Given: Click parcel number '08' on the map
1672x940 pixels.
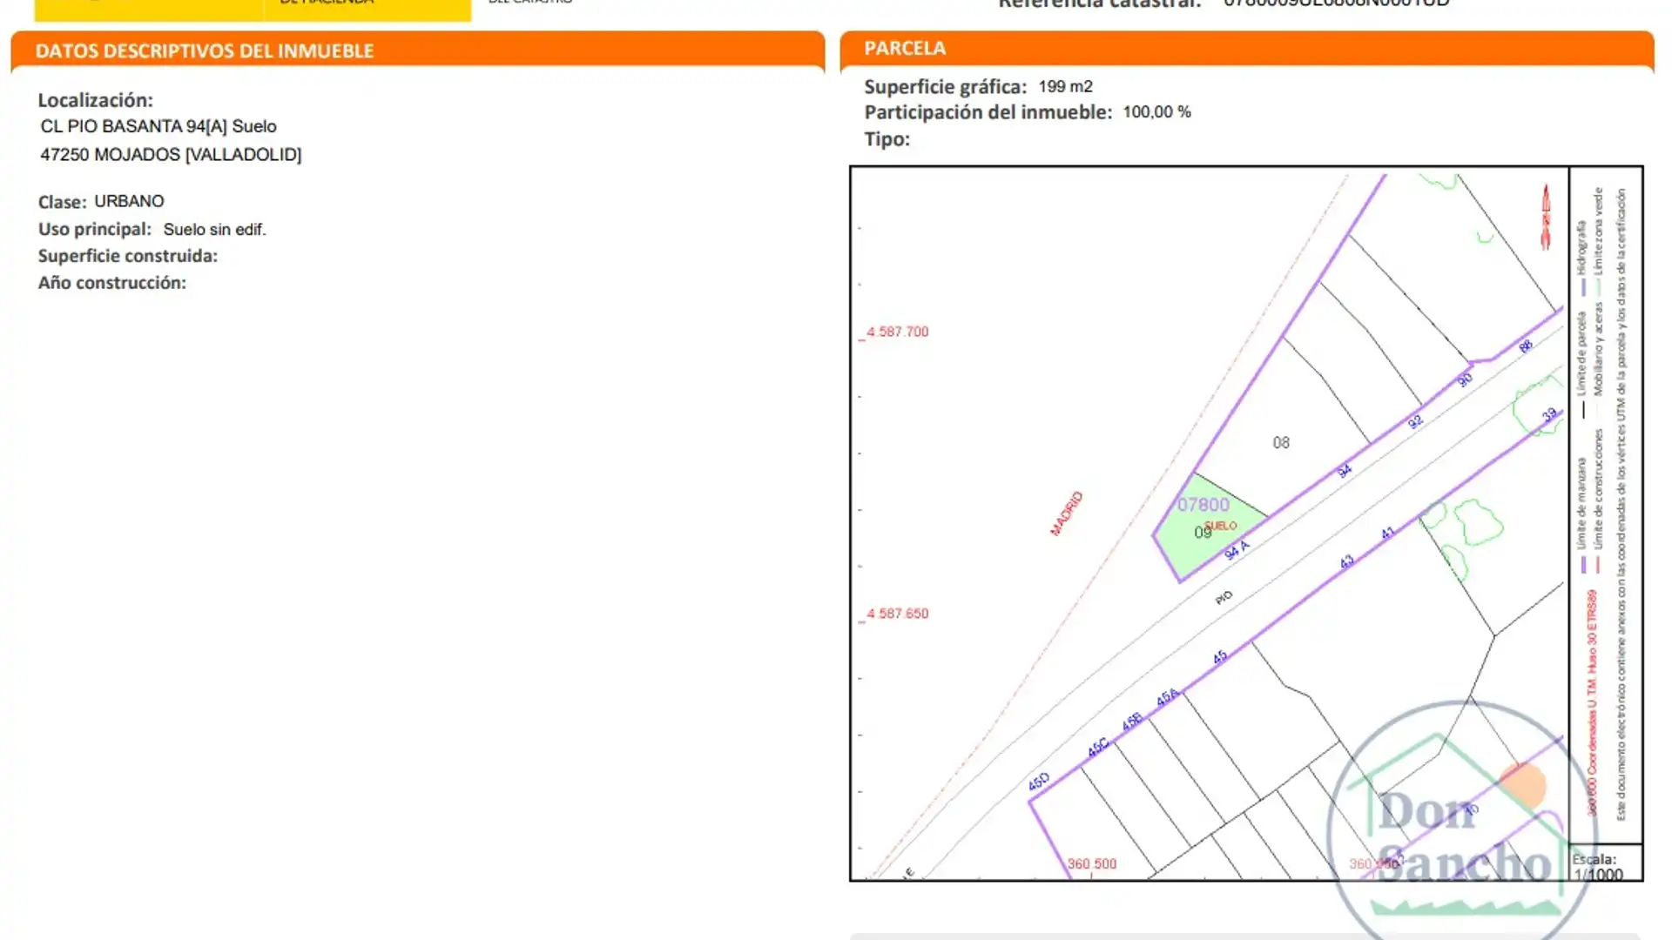Looking at the screenshot, I should (x=1280, y=442).
